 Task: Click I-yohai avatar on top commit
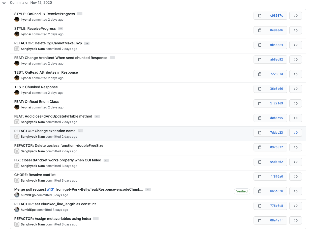tap(17, 20)
